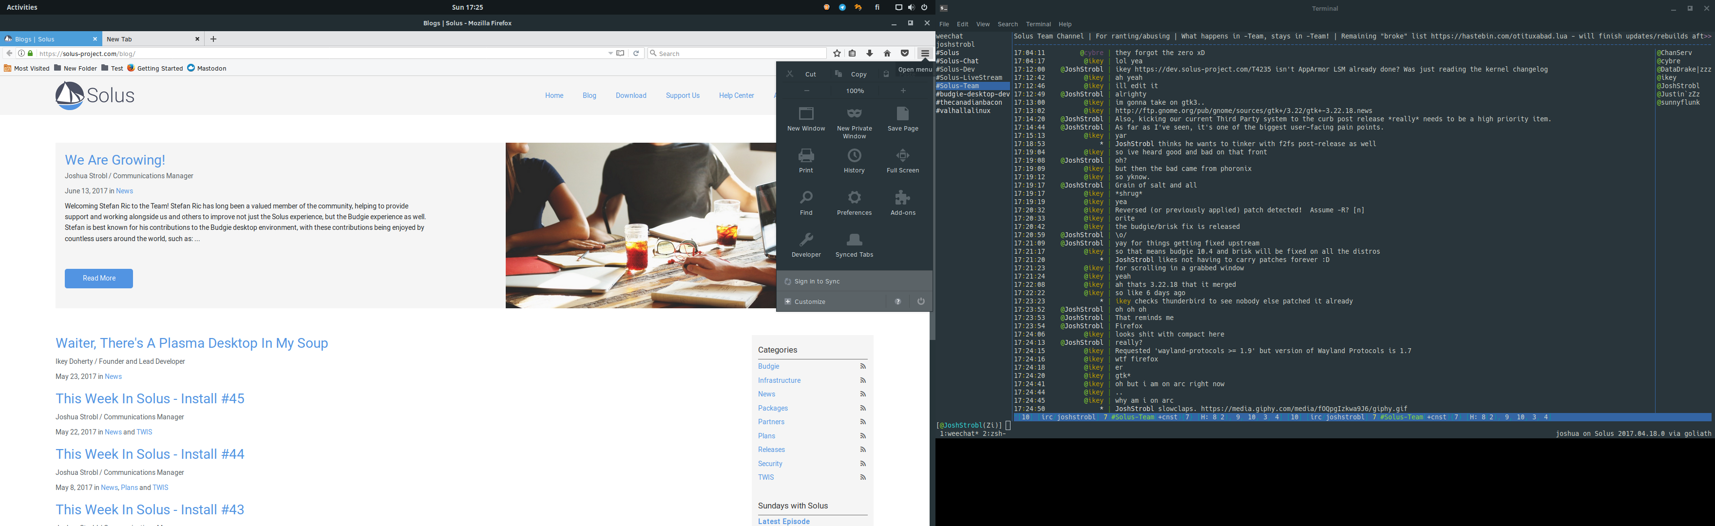Open the We Are Growing! article

tap(114, 160)
